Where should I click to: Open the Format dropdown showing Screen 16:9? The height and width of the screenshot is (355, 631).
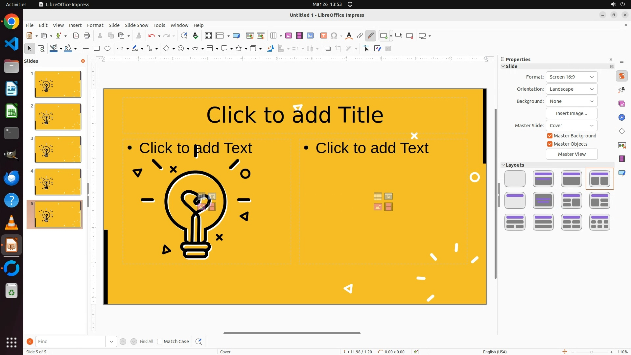(572, 77)
